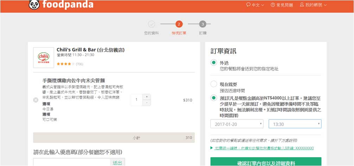Click the dish name 手撕煙燻雞肉佐牛肉末尖管麵
The image size is (354, 166).
click(74, 81)
